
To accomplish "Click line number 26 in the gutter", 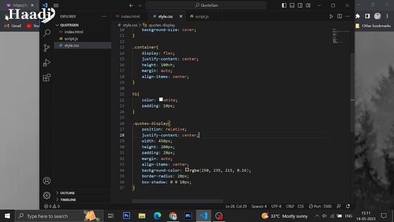I will tap(122, 123).
